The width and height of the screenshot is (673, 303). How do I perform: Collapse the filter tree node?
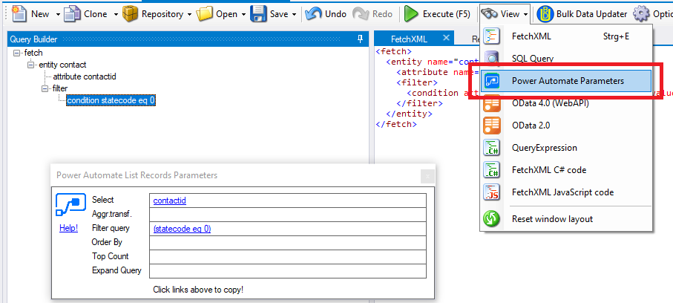click(45, 88)
